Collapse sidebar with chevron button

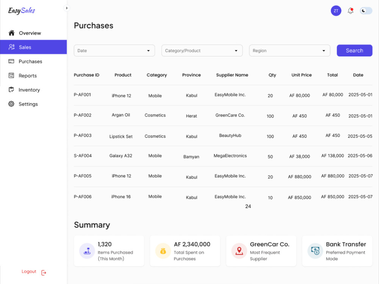(67, 8)
